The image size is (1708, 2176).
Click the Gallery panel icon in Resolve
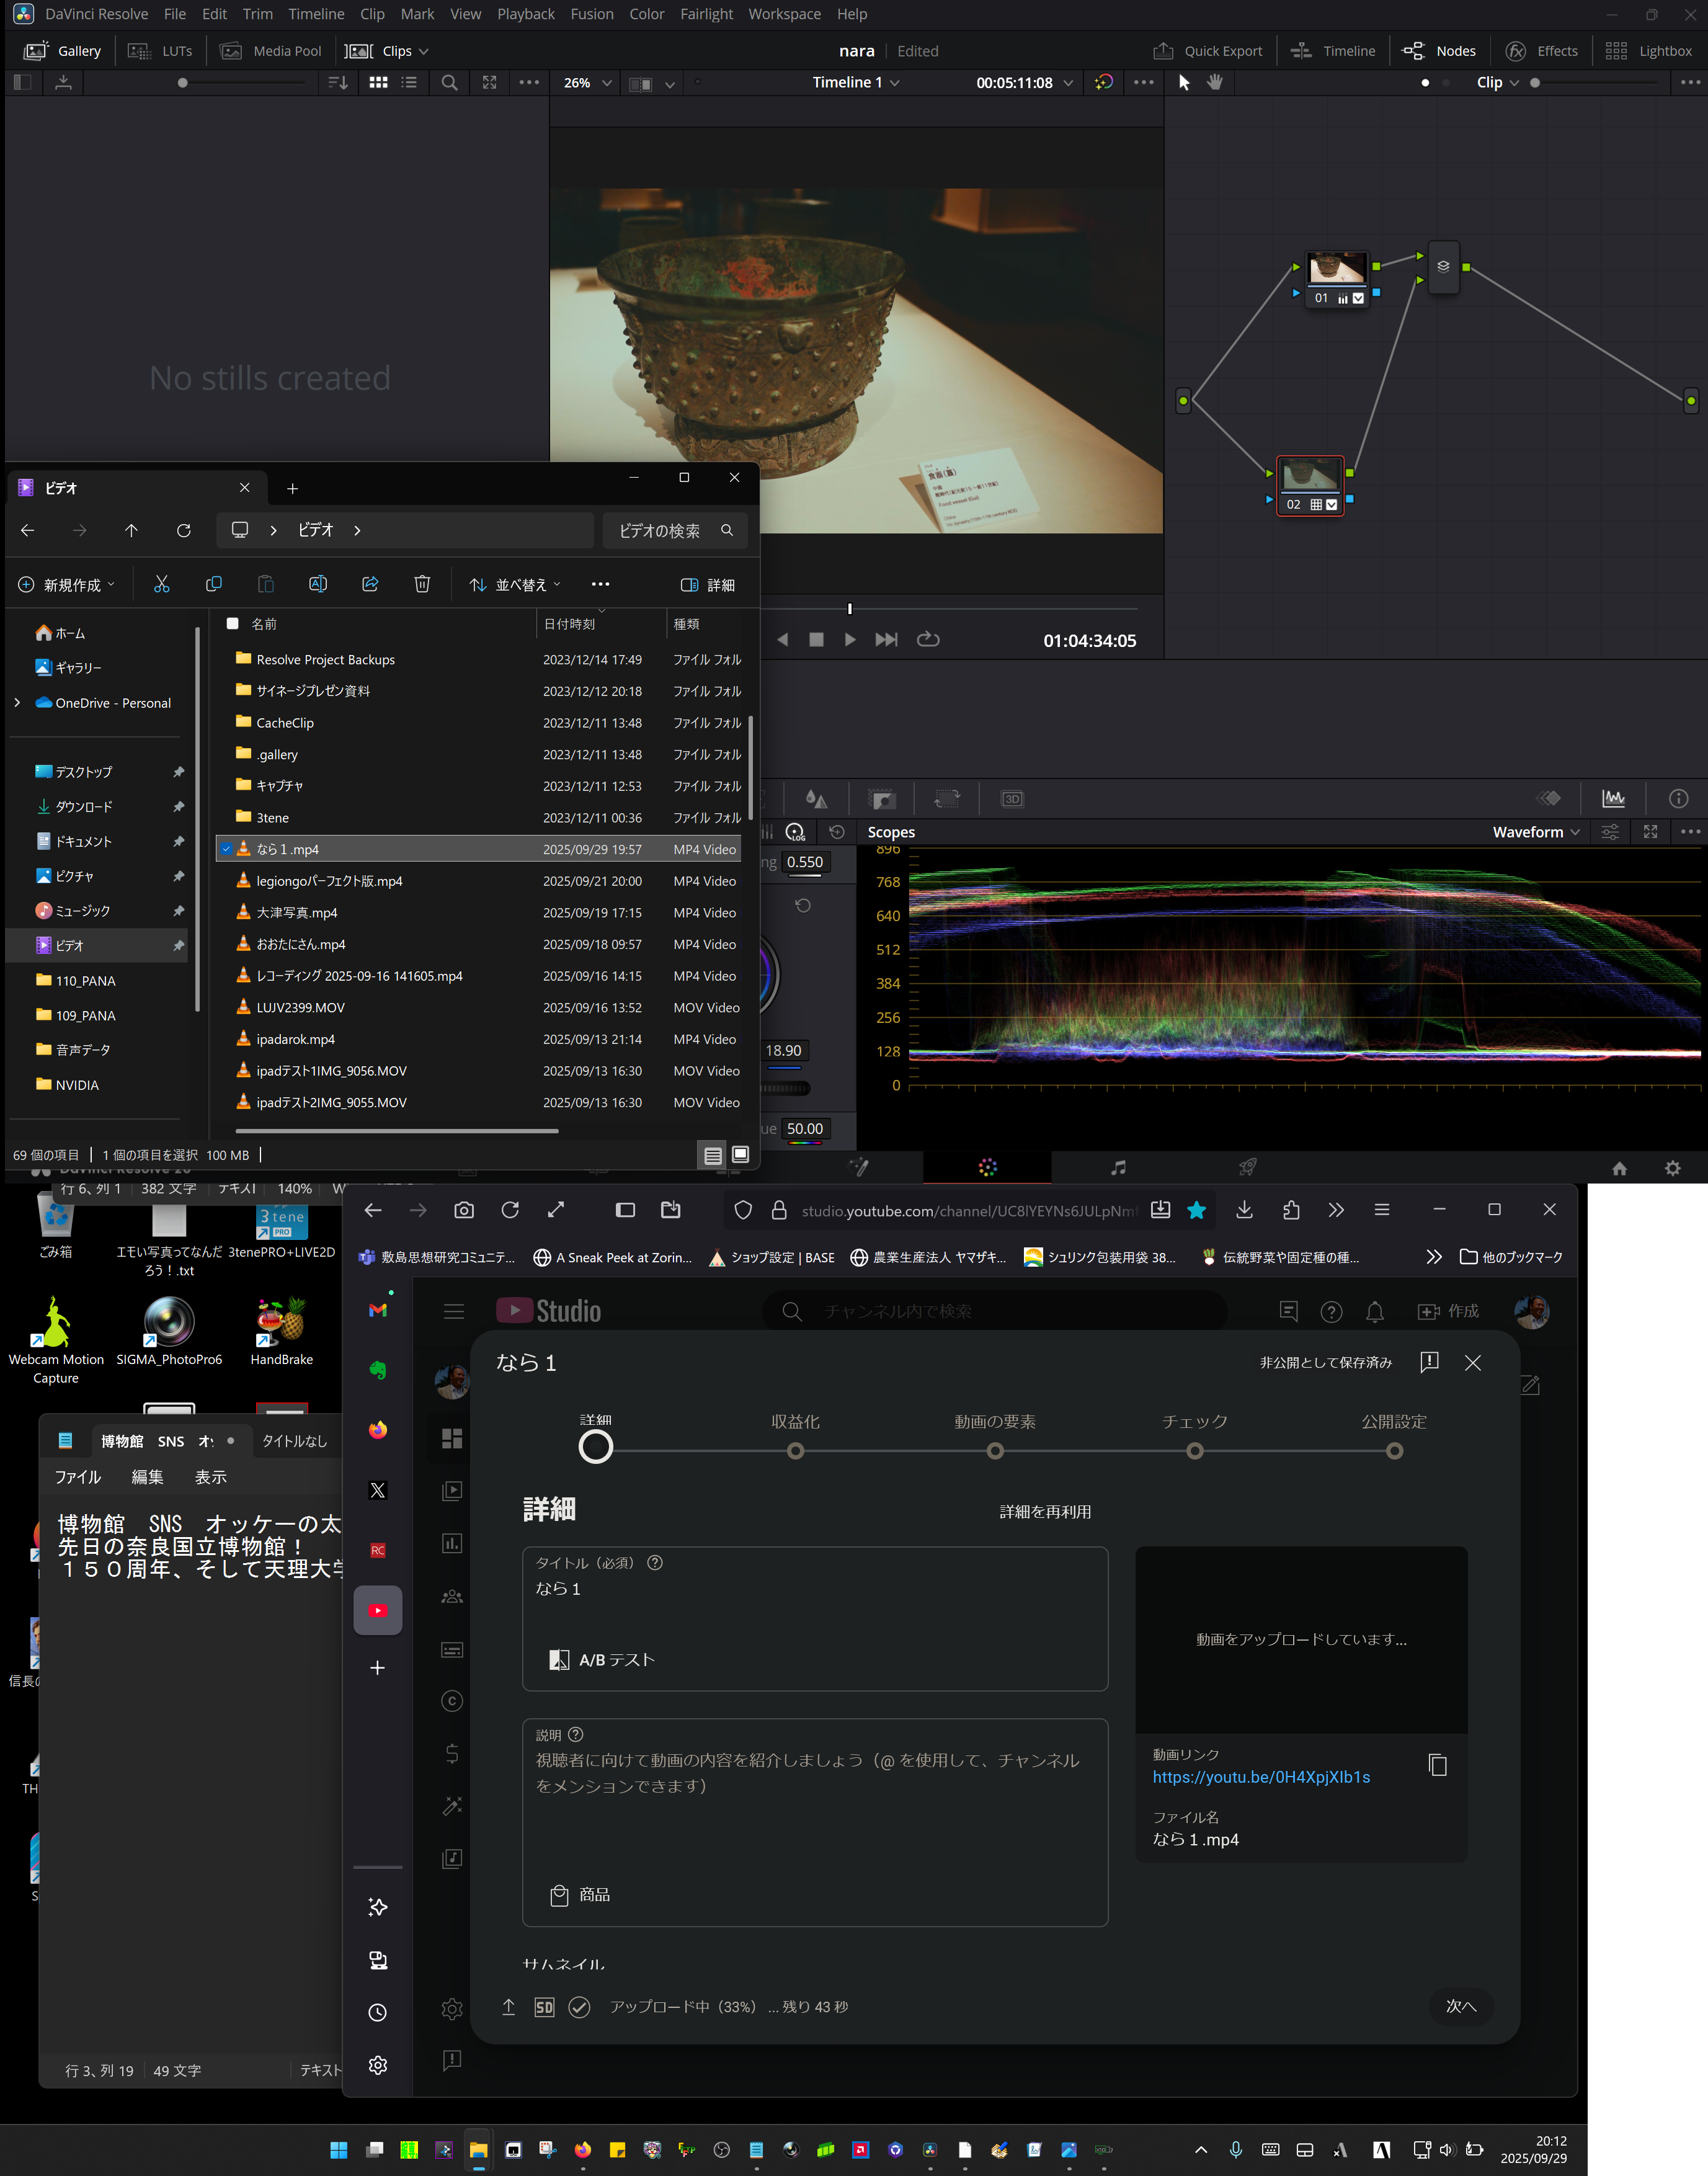pos(36,51)
